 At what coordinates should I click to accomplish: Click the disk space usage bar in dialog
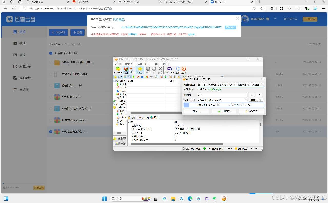click(x=224, y=105)
